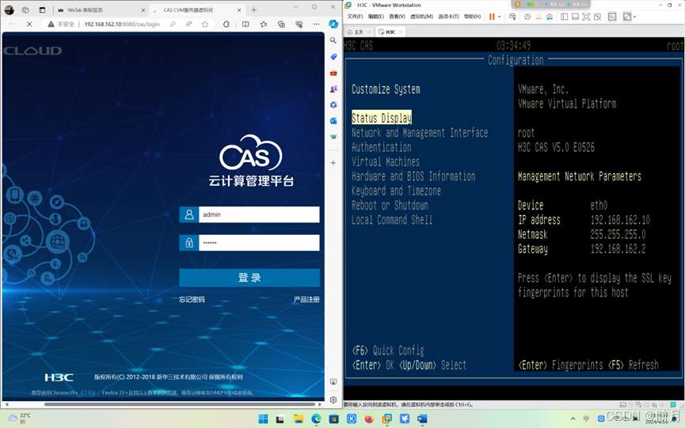Image resolution: width=685 pixels, height=428 pixels.
Task: Click the Windows Start button
Action: (263, 419)
